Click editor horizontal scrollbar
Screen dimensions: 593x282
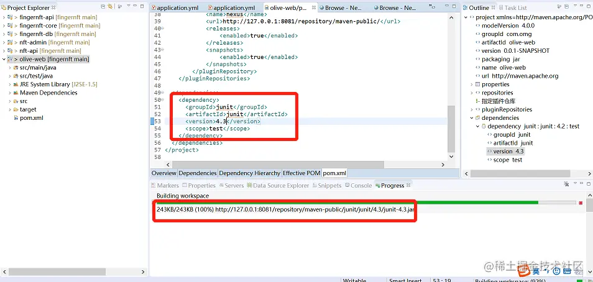tap(278, 165)
